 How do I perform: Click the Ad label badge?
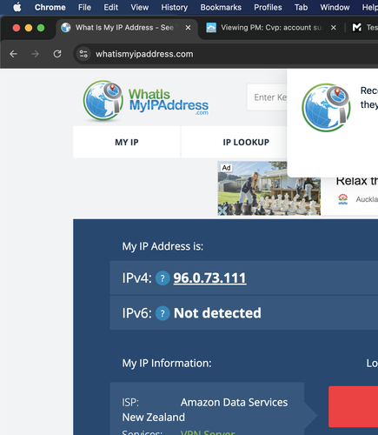tap(226, 168)
